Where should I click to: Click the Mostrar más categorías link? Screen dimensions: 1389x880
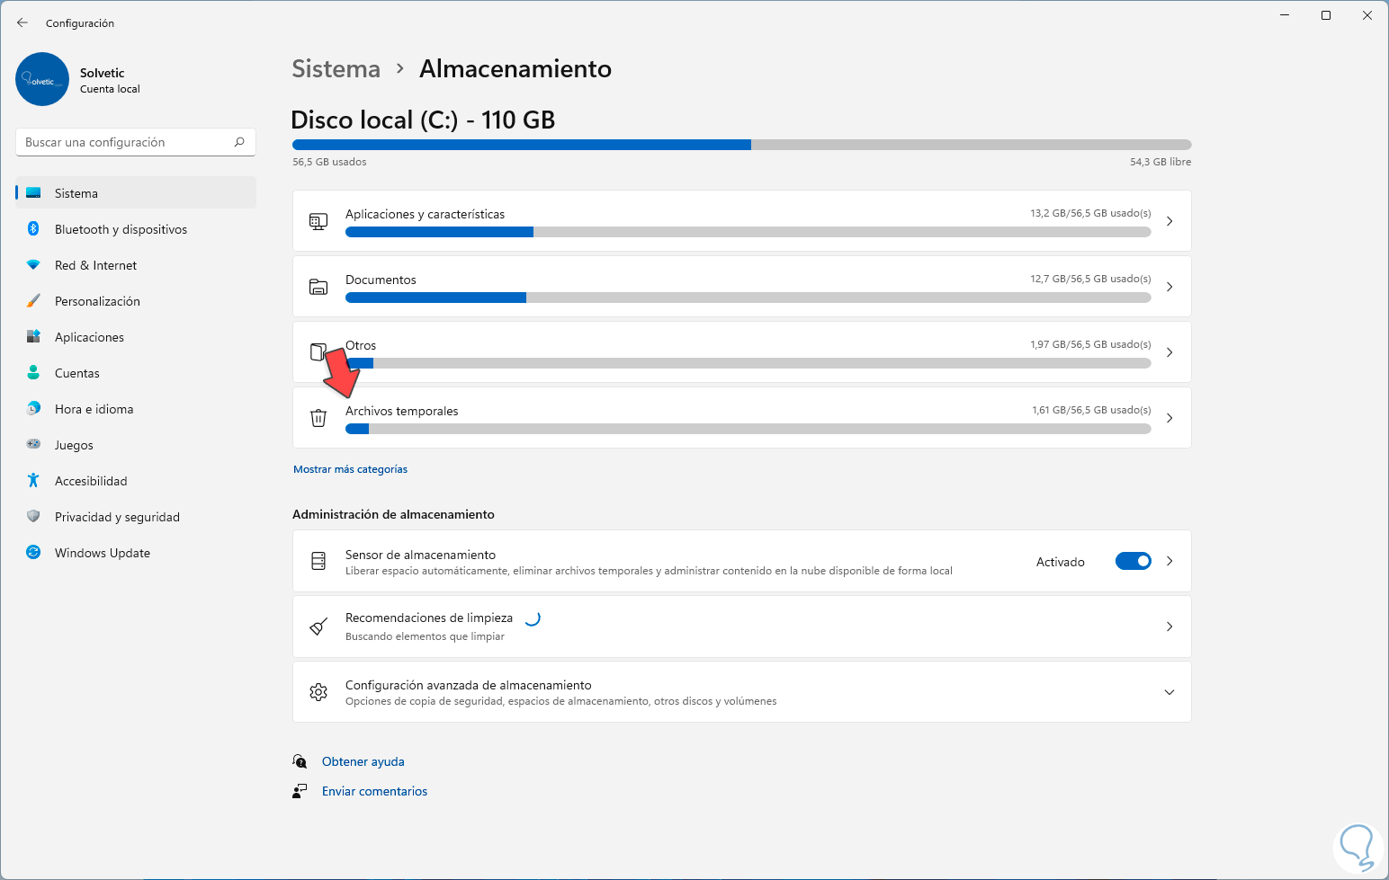[x=350, y=469]
